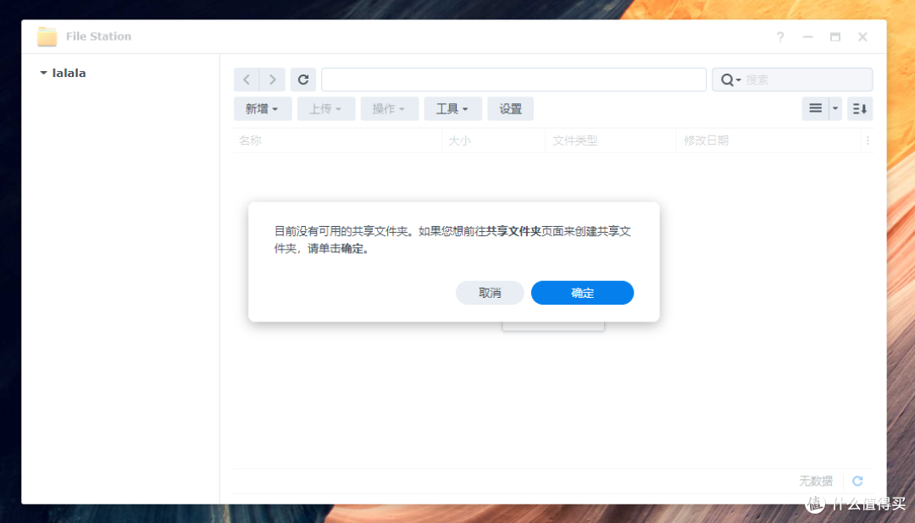Focus the path address field
This screenshot has width=915, height=523.
tap(513, 80)
